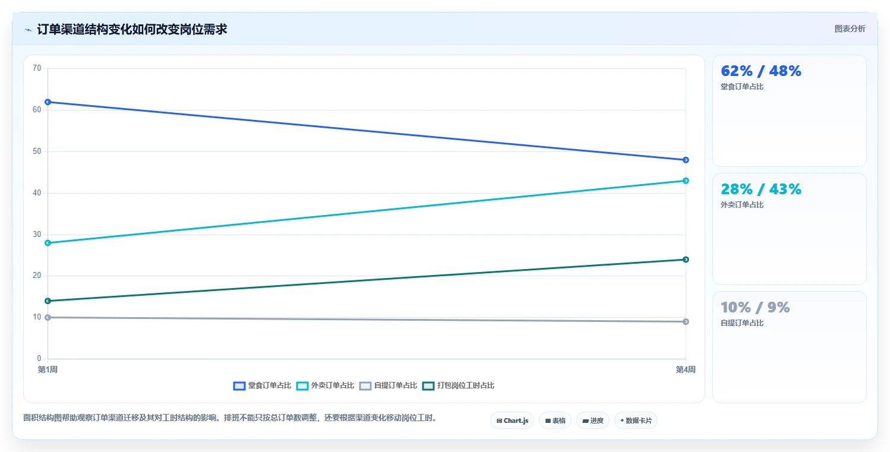The width and height of the screenshot is (890, 452).
Task: Select the 自提 data point at 第4周 (9)
Action: click(686, 321)
